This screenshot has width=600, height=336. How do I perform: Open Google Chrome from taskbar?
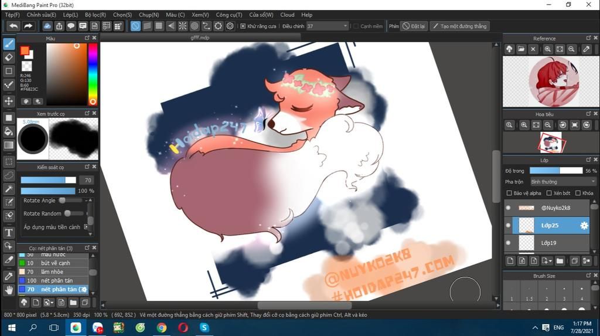(x=162, y=328)
